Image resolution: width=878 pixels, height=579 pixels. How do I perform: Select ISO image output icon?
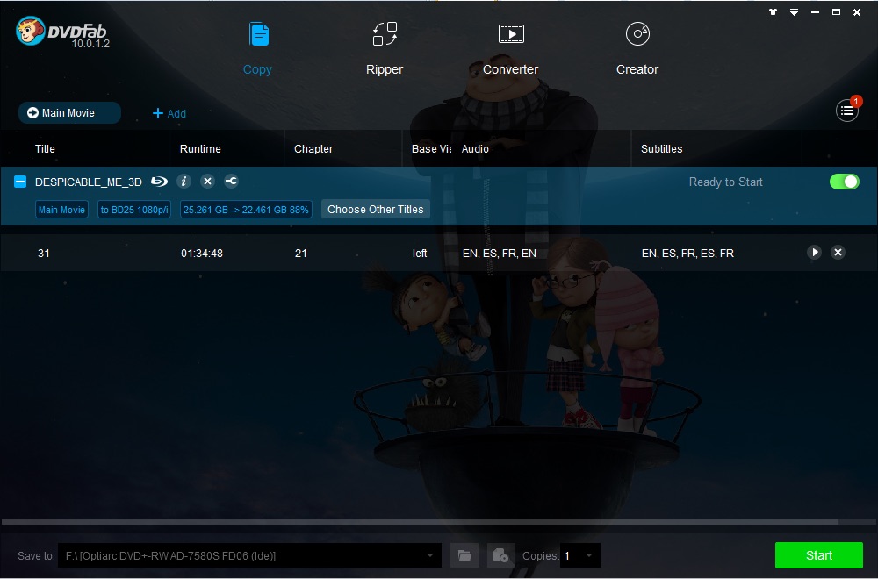click(x=500, y=555)
